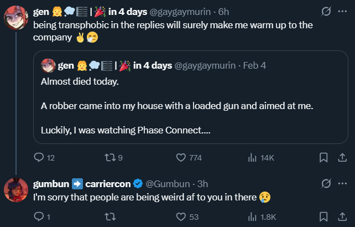Open Grok icon on gen's tweet
355x227 pixels.
point(326,11)
